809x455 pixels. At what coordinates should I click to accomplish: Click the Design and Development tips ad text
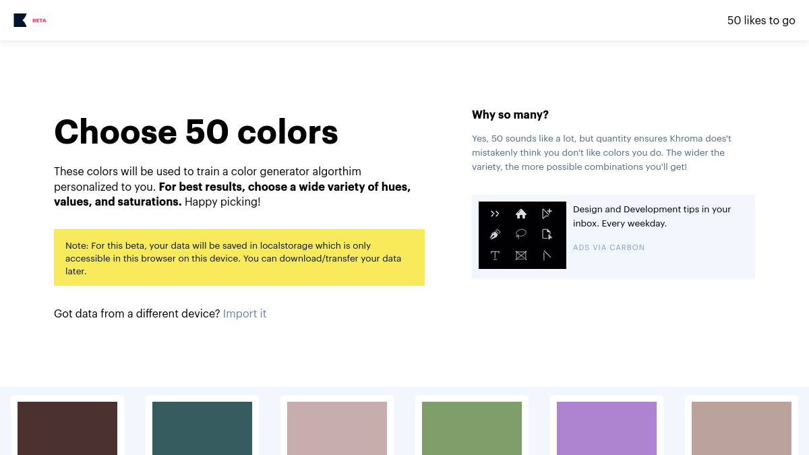pos(652,216)
